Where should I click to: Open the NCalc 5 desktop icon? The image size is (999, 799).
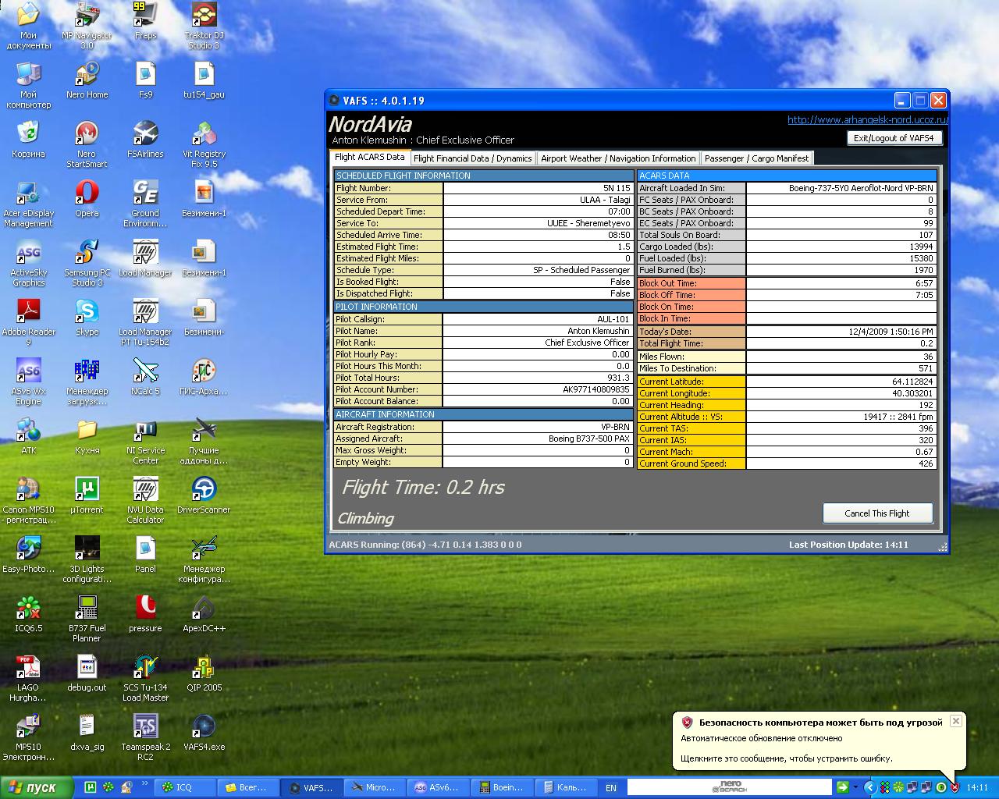(x=145, y=377)
